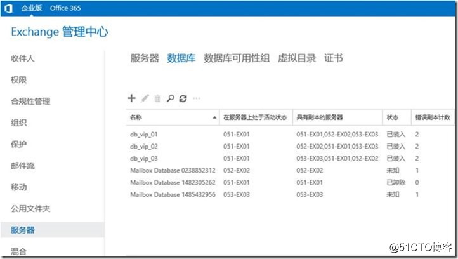This screenshot has height=259, width=458.
Task: Select the 数据库 tab
Action: (x=181, y=58)
